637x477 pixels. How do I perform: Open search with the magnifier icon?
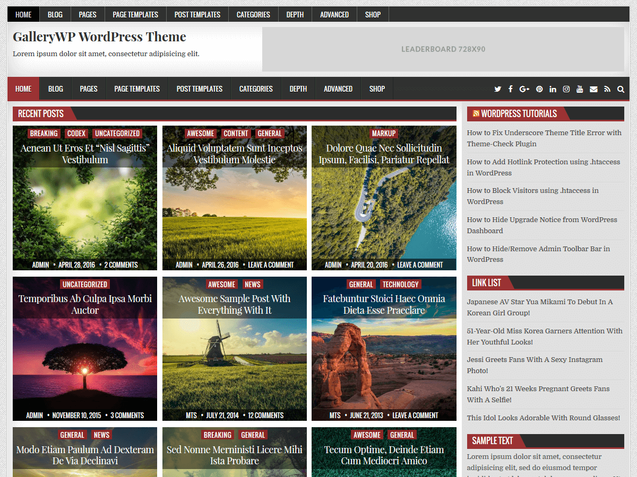(x=621, y=89)
